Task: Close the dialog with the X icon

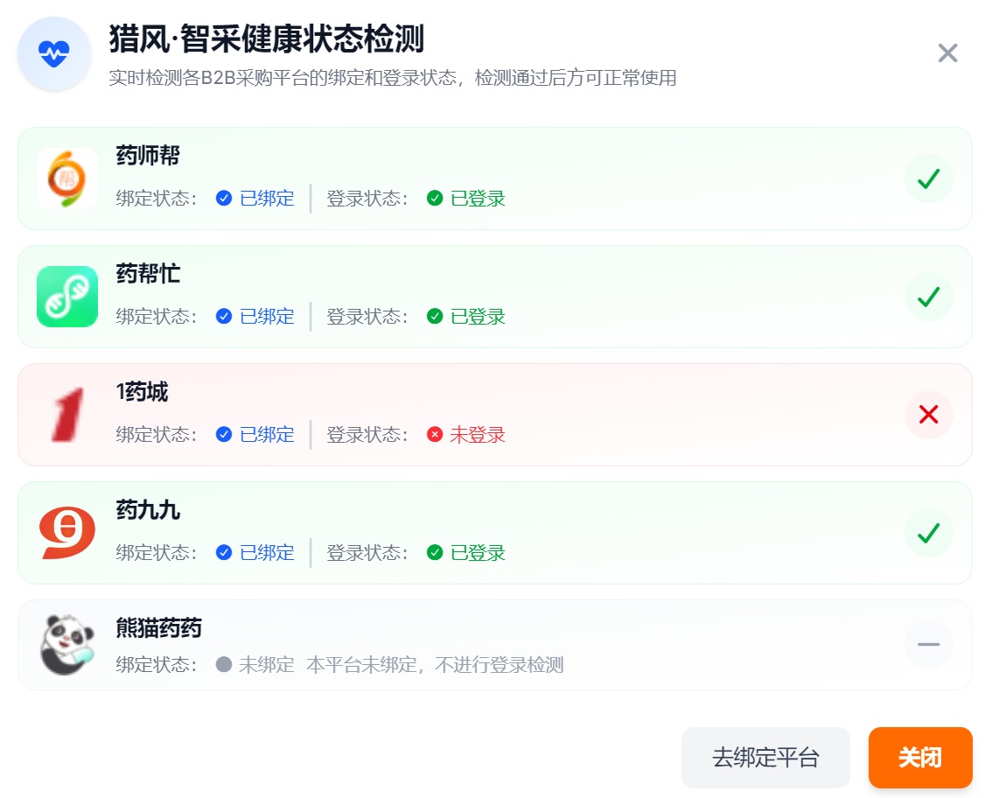Action: point(947,52)
